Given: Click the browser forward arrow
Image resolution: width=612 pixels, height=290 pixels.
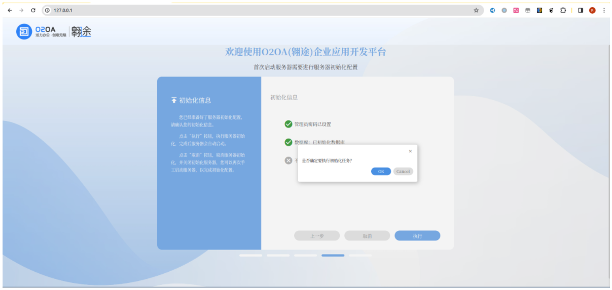Looking at the screenshot, I should tap(21, 10).
